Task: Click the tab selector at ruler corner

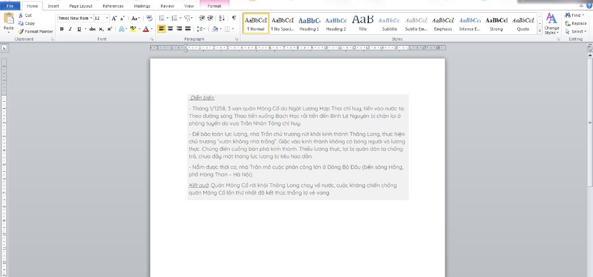Action: [x=4, y=48]
